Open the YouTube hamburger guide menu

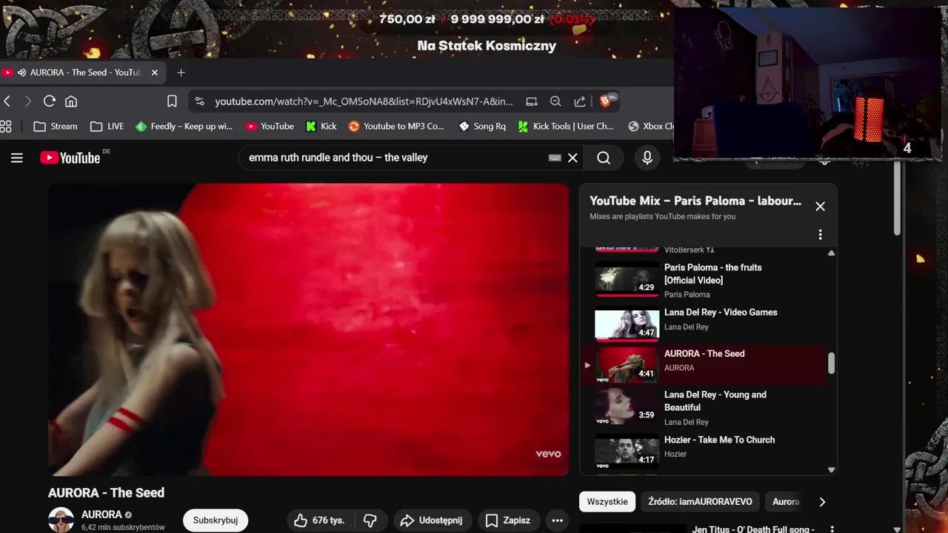pyautogui.click(x=16, y=158)
